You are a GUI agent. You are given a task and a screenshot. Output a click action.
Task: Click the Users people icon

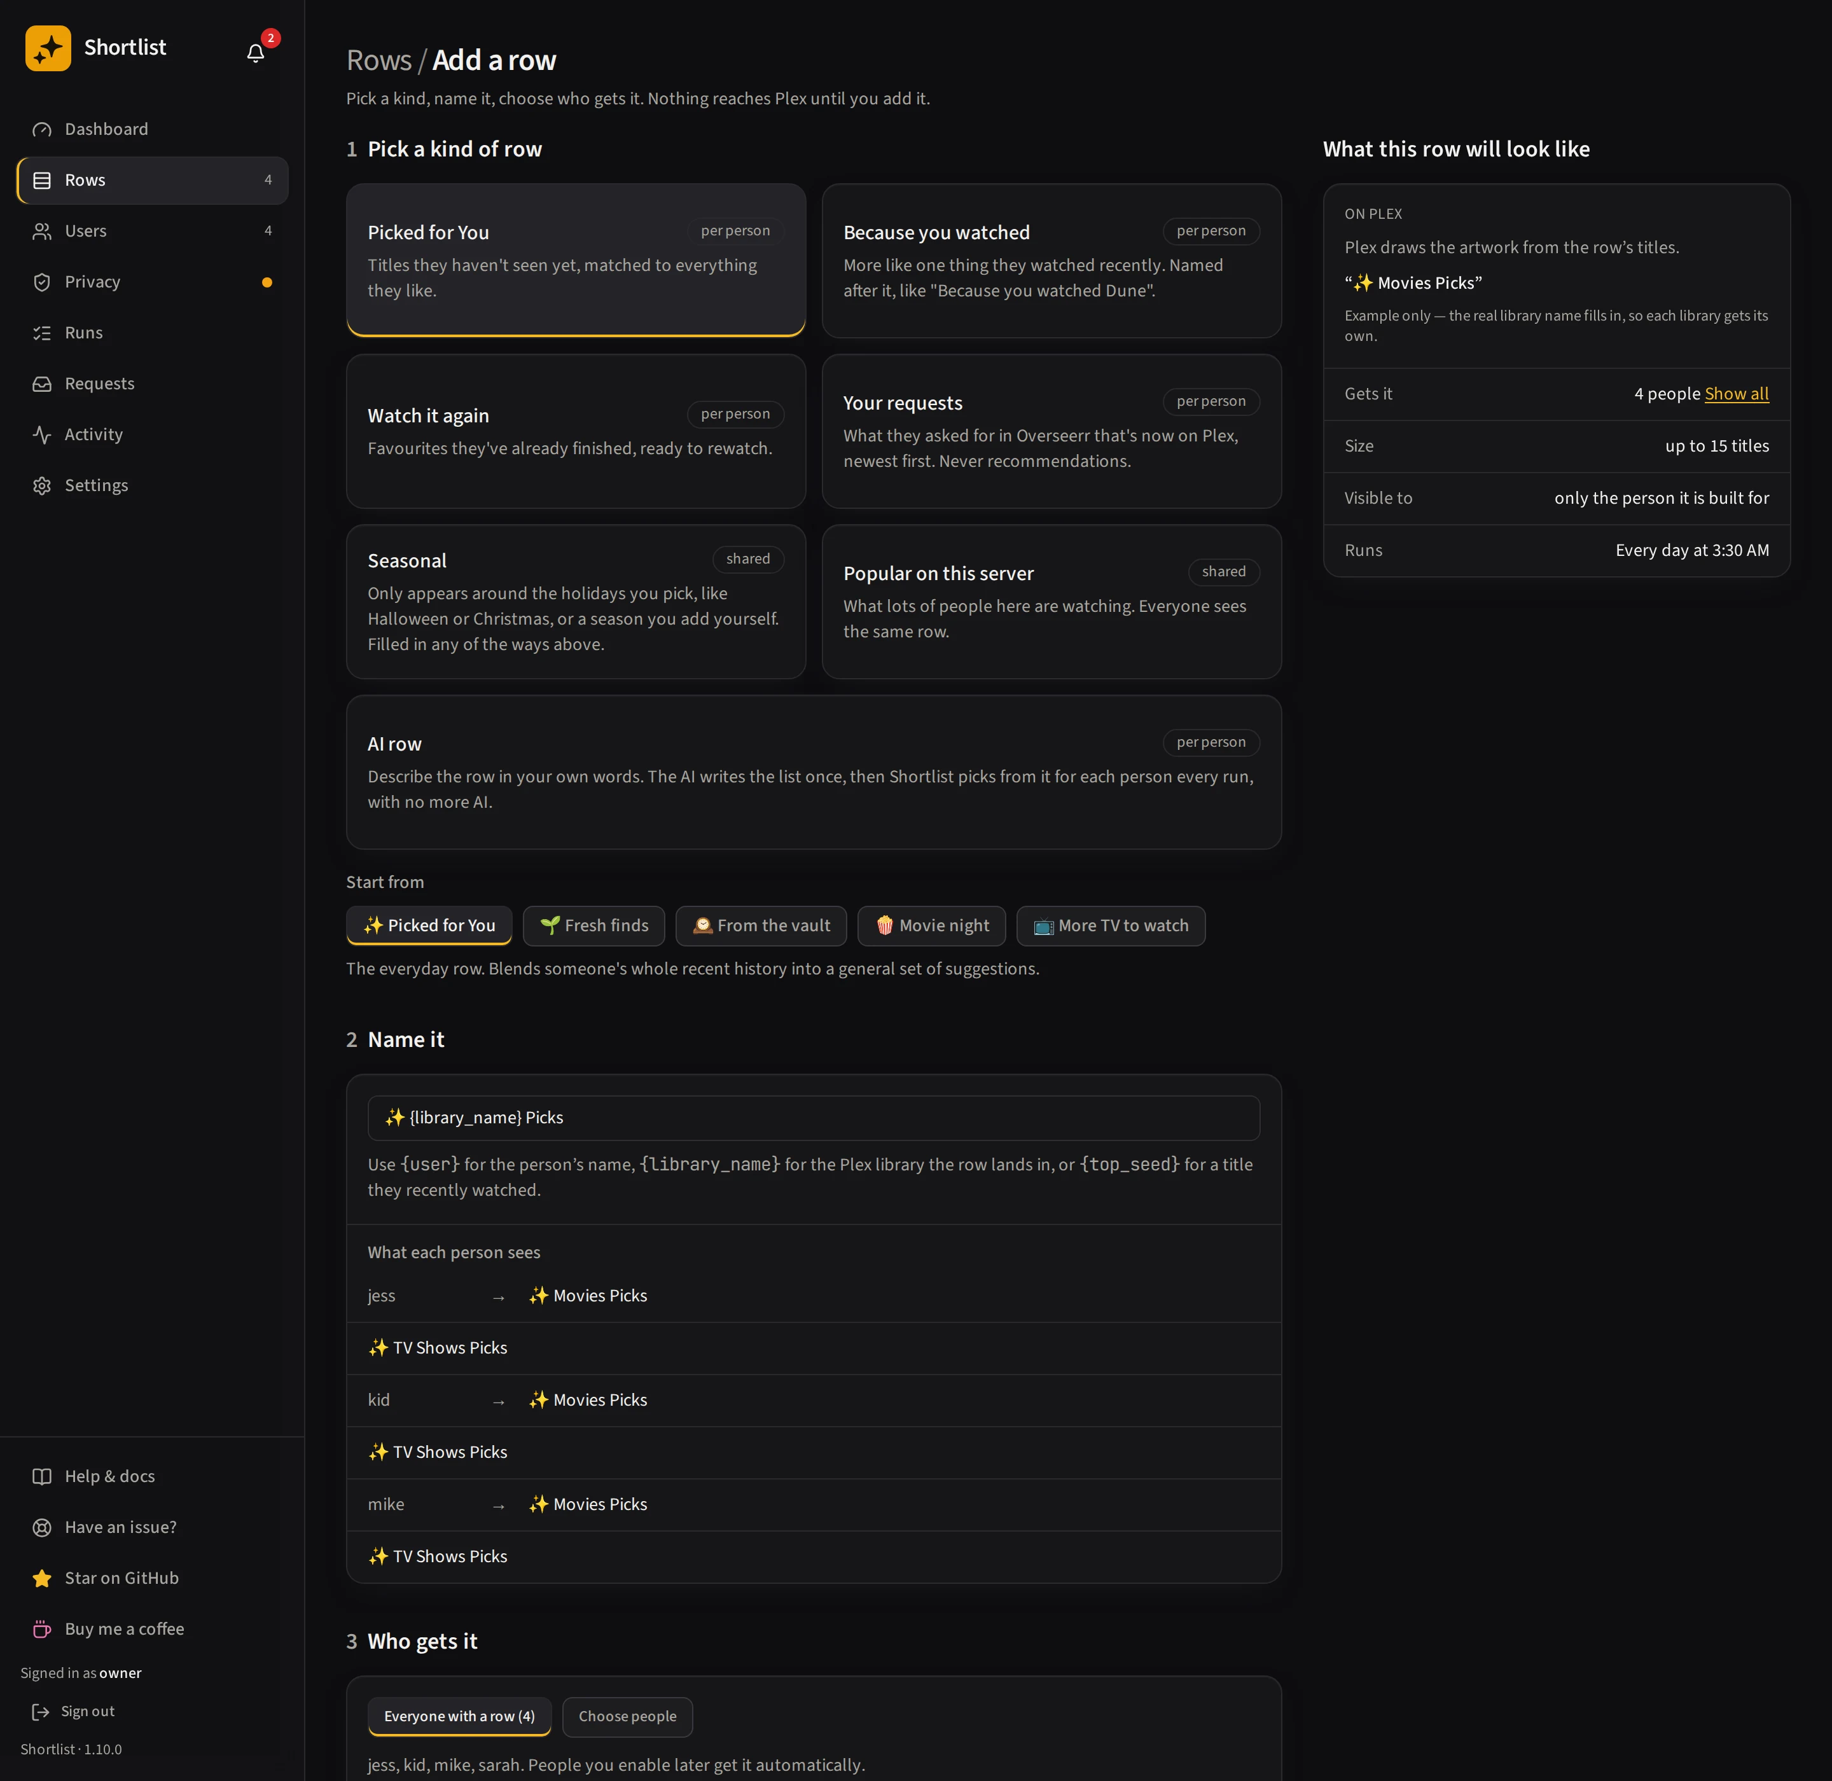click(x=42, y=231)
